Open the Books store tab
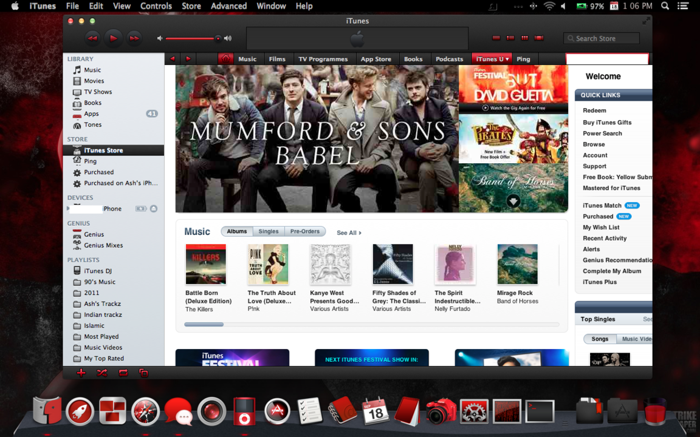Screen dimensions: 700x437 [413, 59]
